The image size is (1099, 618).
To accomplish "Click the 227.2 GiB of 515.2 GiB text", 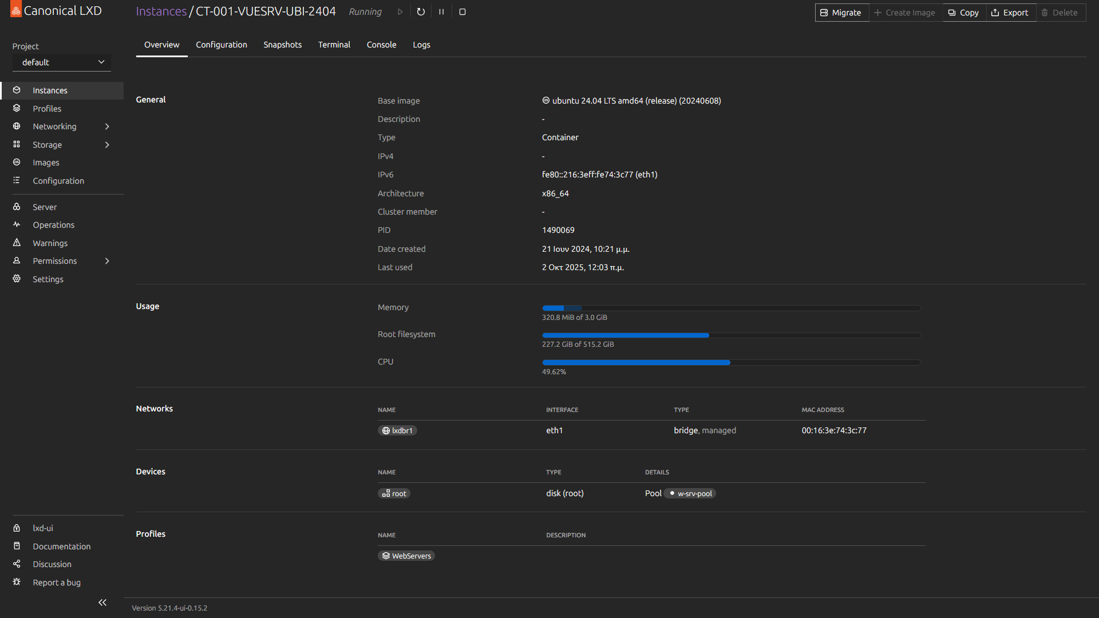I will pyautogui.click(x=578, y=344).
